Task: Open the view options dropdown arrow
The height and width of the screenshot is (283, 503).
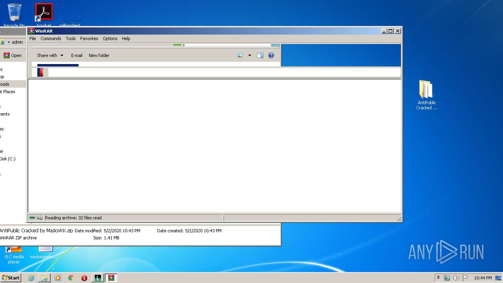Action: (250, 55)
